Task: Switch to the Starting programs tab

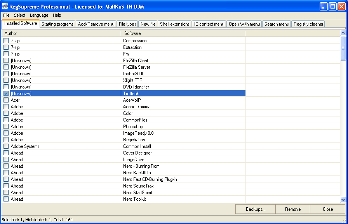Action: [x=57, y=24]
